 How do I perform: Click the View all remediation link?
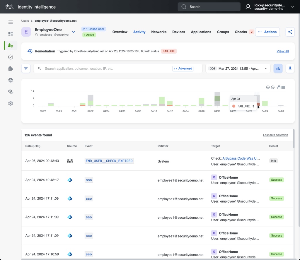[x=282, y=51]
